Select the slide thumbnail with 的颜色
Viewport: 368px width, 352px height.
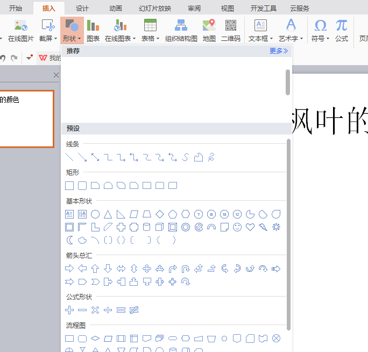coord(27,119)
